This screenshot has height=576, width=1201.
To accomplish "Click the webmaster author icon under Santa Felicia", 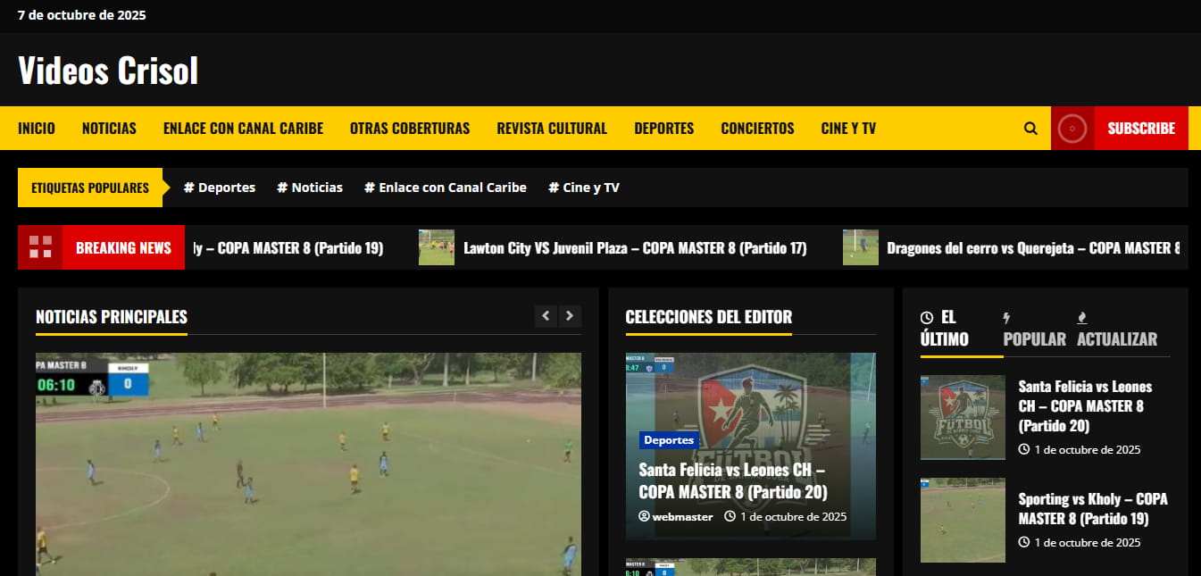I will click(645, 516).
